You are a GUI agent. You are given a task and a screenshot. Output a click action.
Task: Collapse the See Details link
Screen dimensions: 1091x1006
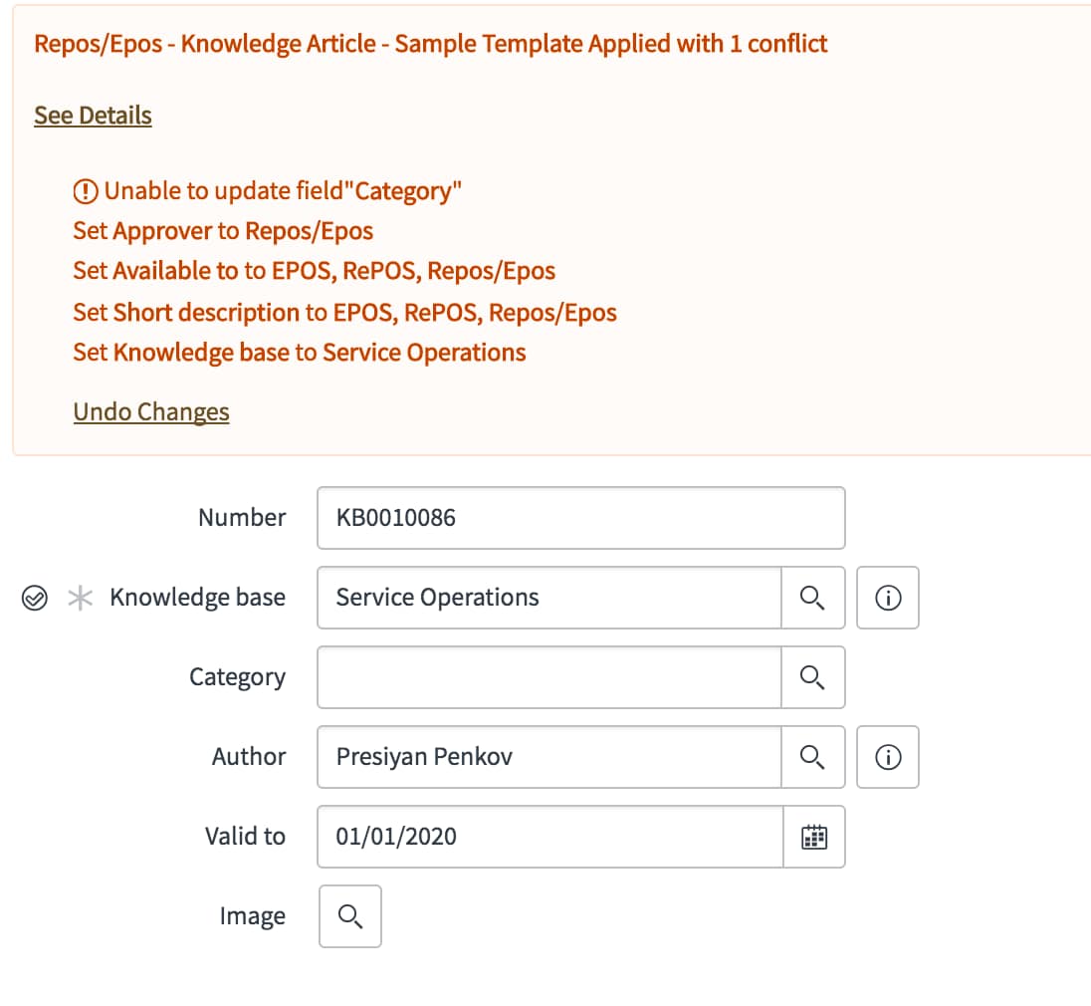coord(94,116)
